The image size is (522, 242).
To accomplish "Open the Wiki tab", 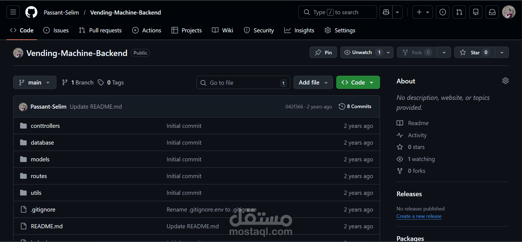I will [223, 30].
